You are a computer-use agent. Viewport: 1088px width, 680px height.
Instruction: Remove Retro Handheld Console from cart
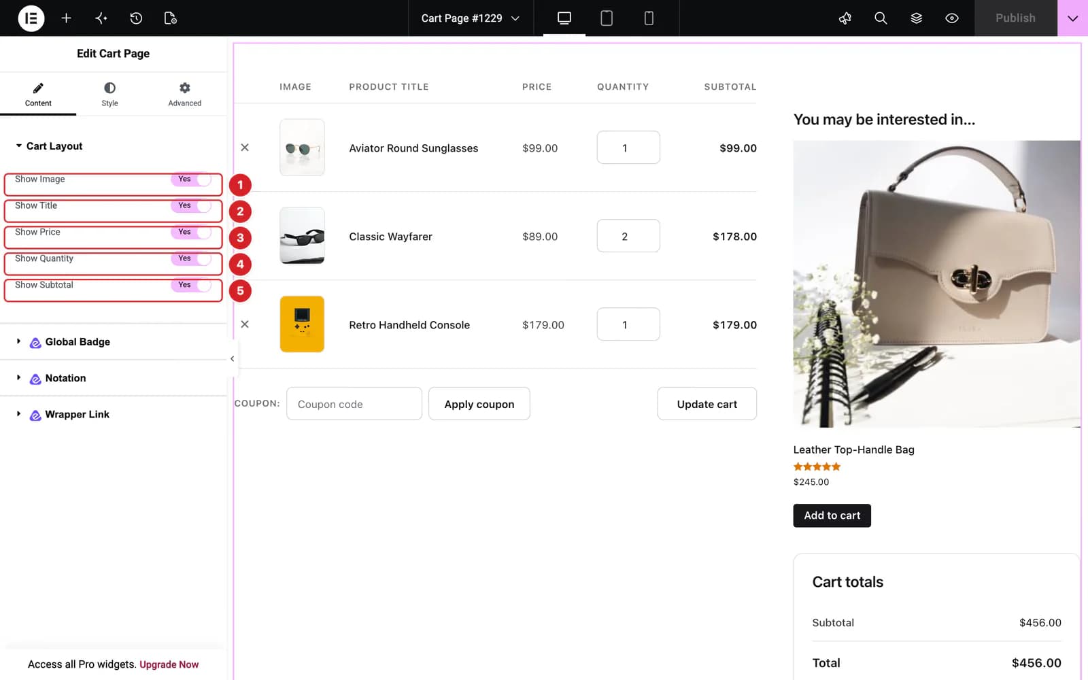(x=245, y=324)
